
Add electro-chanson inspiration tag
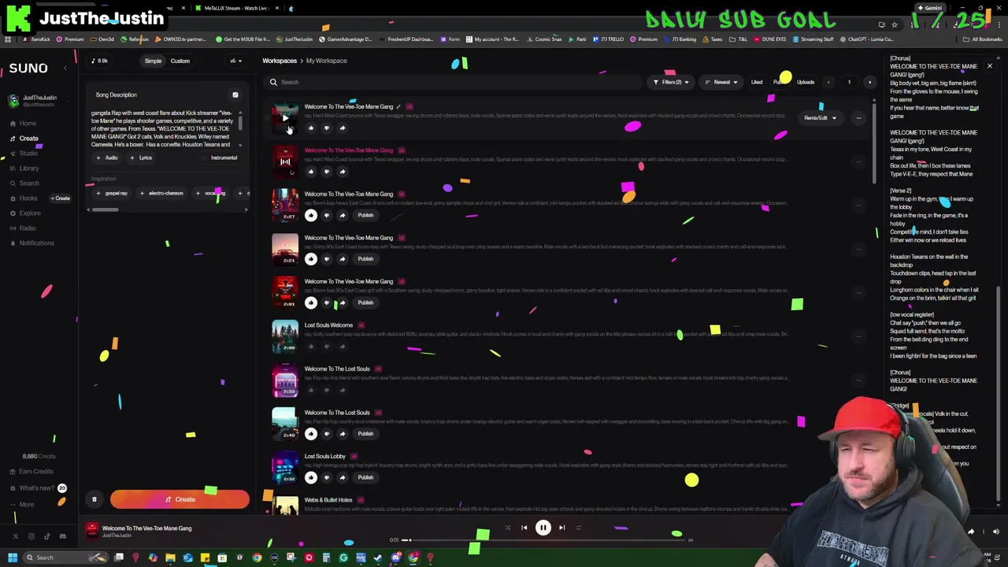[161, 193]
